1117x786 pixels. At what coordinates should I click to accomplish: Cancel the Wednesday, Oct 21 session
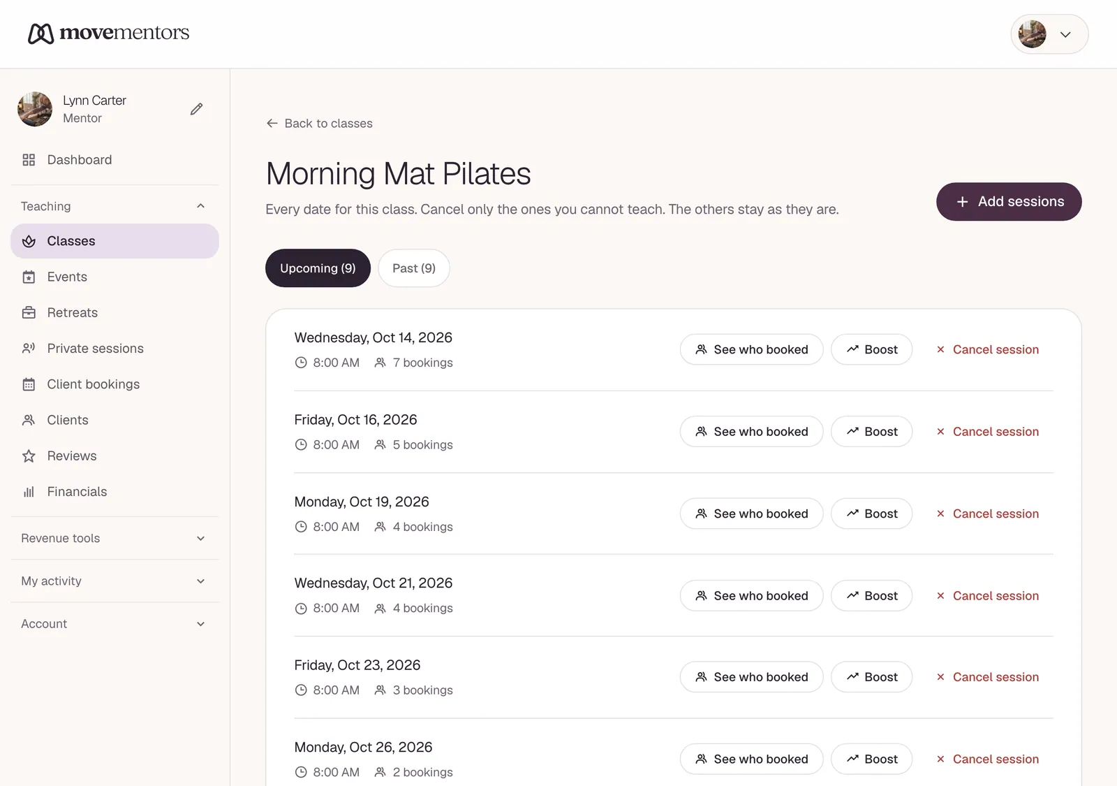[x=987, y=596]
